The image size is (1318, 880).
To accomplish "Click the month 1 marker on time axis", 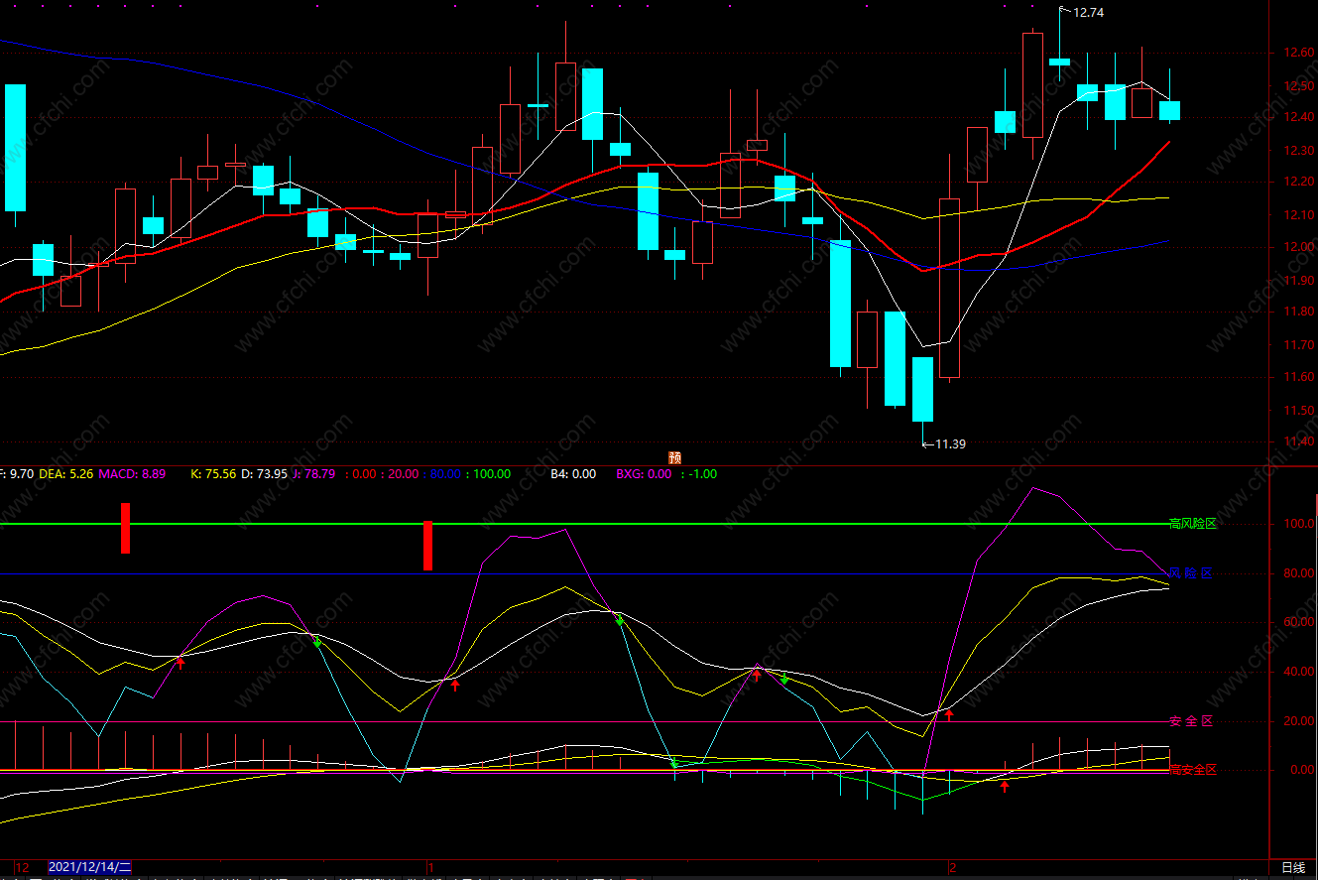I will pyautogui.click(x=428, y=867).
